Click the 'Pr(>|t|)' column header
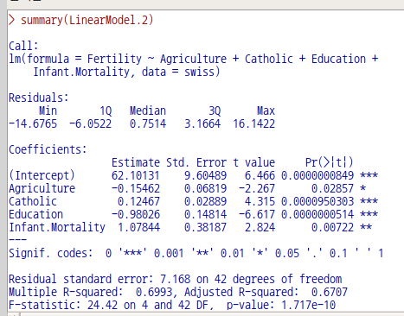 330,162
